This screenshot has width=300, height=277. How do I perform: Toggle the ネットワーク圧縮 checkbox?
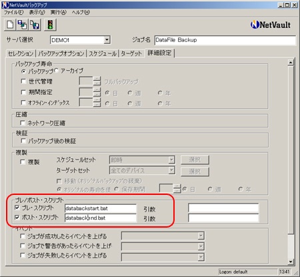[23, 123]
